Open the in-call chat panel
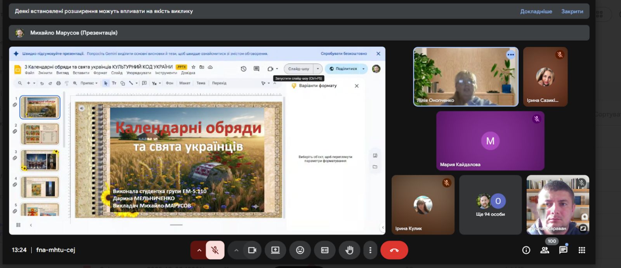This screenshot has height=268, width=621. point(563,250)
